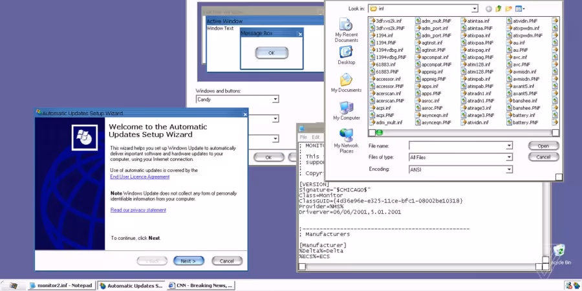Open the File name dropdown arrow
The width and height of the screenshot is (582, 291).
(x=510, y=145)
